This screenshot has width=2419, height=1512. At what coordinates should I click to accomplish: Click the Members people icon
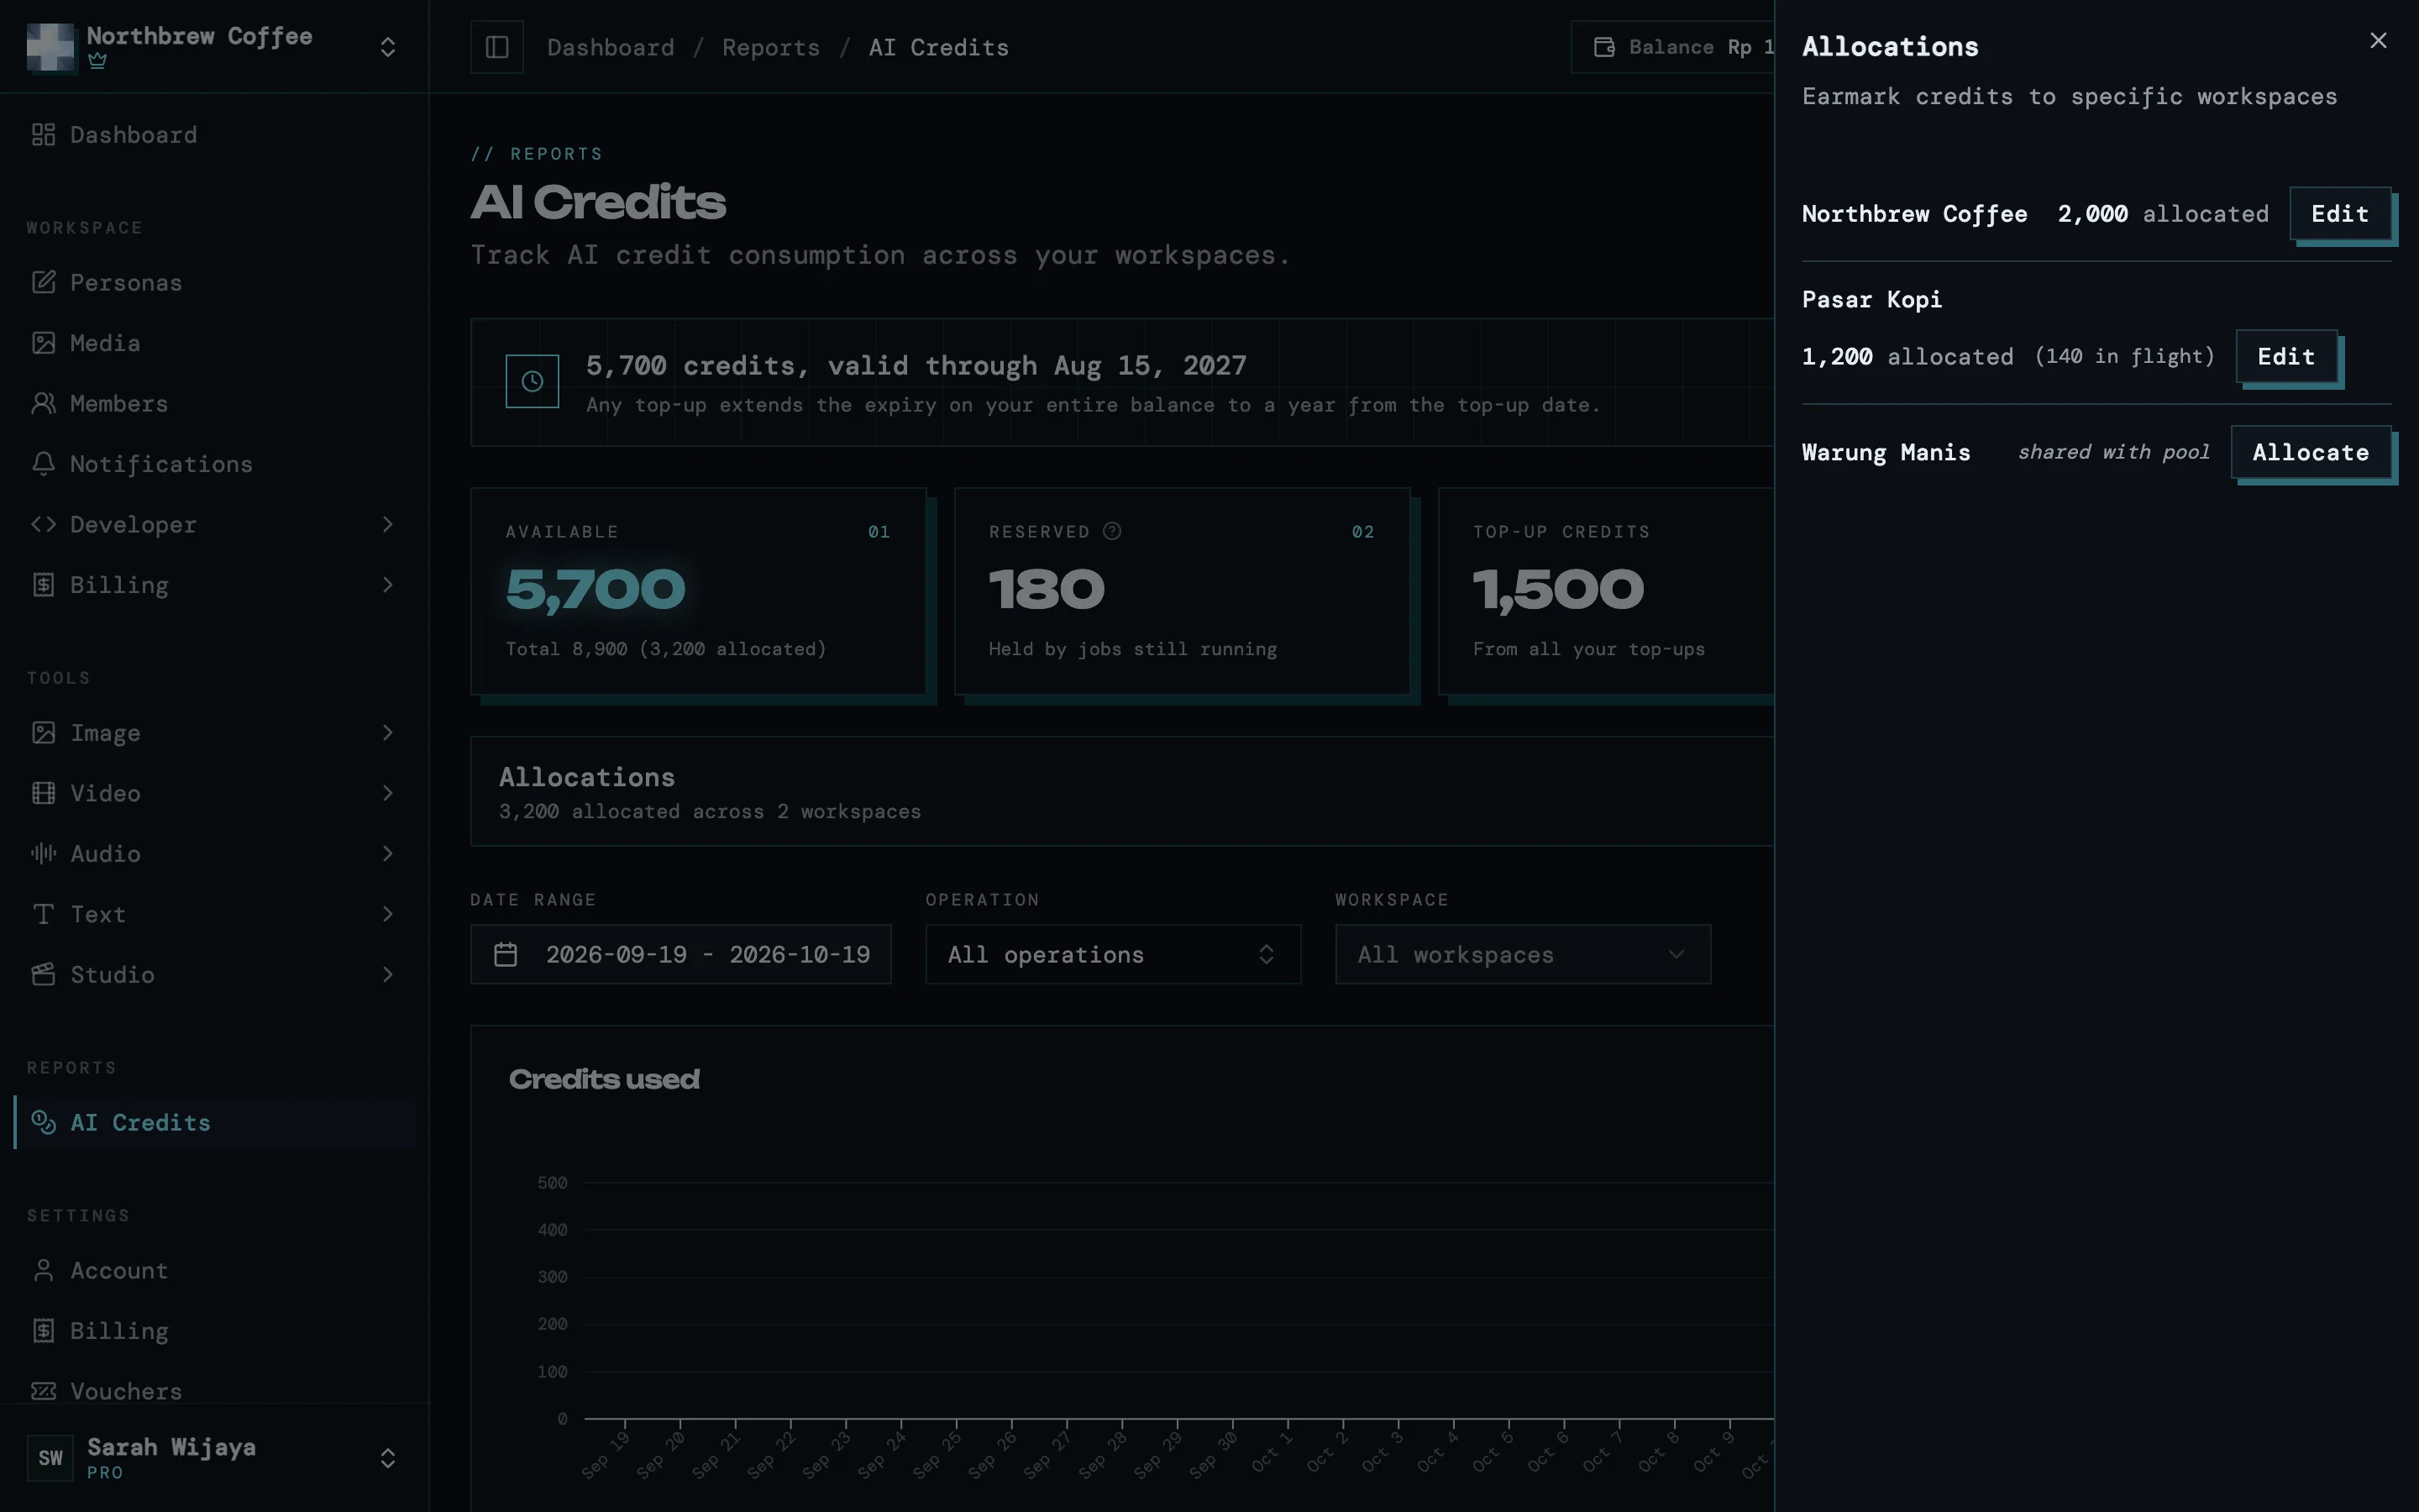43,404
